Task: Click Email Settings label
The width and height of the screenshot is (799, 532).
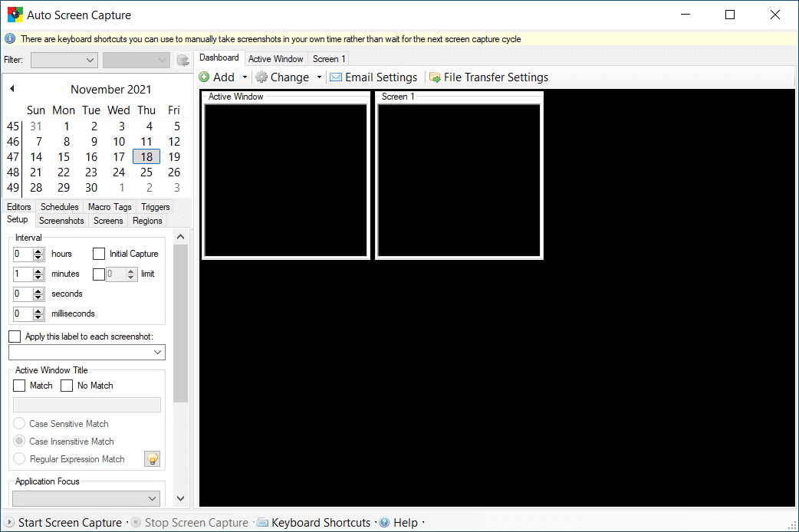Action: click(x=381, y=77)
